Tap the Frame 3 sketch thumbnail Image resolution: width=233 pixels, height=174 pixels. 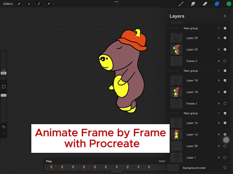[x=176, y=61]
